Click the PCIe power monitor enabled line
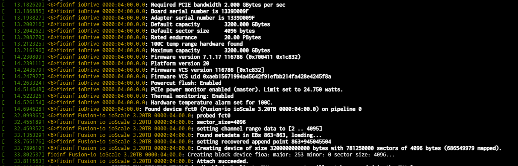 (173, 90)
